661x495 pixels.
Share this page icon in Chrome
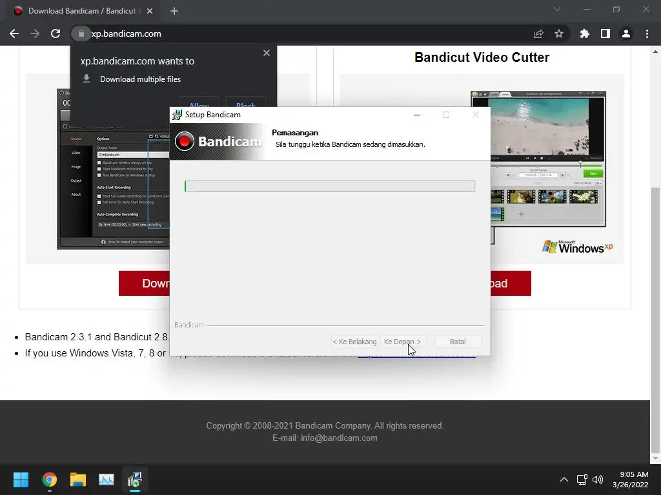[x=538, y=34]
